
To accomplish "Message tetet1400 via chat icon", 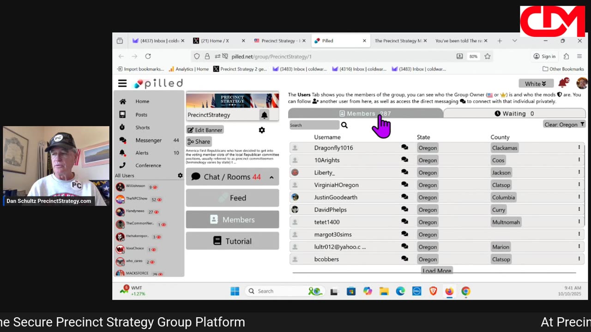I will (x=404, y=222).
